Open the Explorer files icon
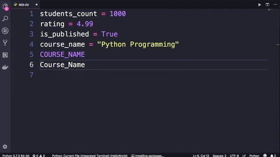Screen dimensions: 280x157 point(6,7)
